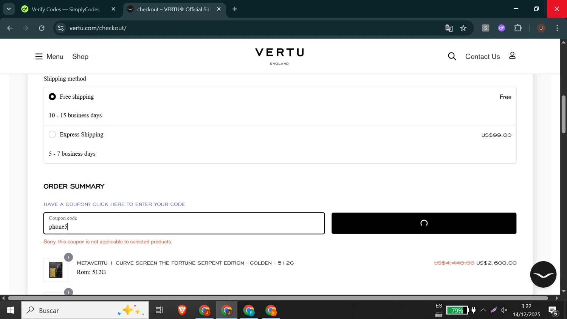The height and width of the screenshot is (319, 567).
Task: Open the tab search dropdown arrow
Action: [x=9, y=9]
